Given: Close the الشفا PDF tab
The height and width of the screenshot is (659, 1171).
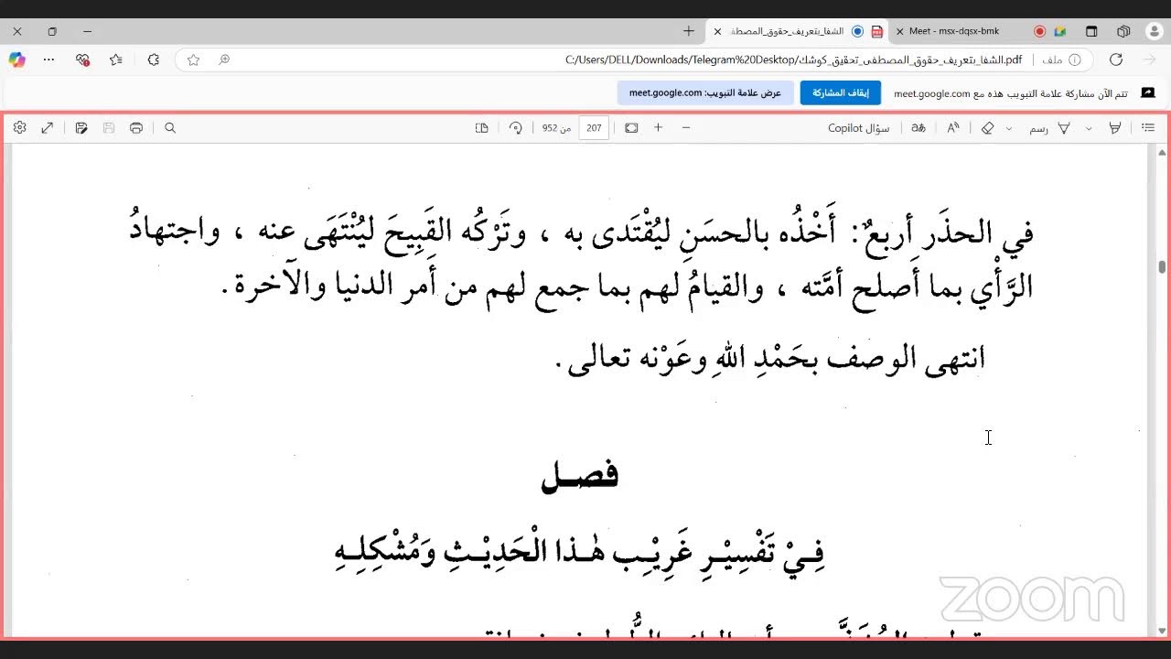Looking at the screenshot, I should tap(717, 31).
